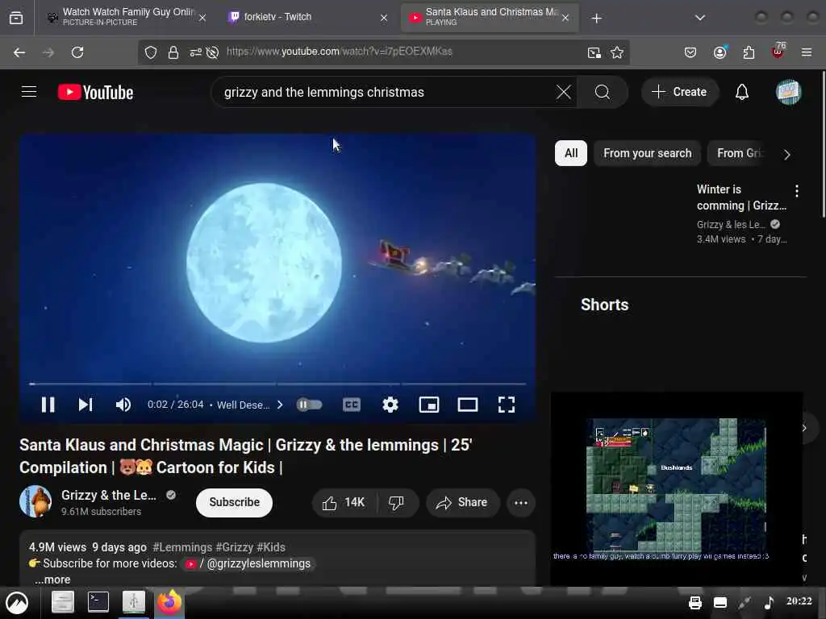Select the 'From your search' chip

coord(648,153)
